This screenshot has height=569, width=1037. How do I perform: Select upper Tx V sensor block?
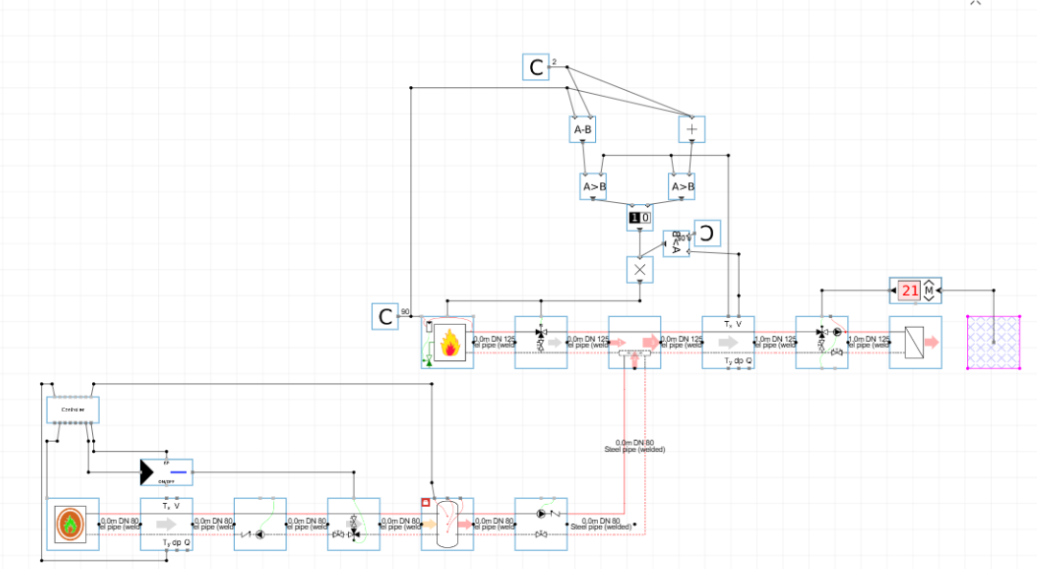[x=728, y=342]
